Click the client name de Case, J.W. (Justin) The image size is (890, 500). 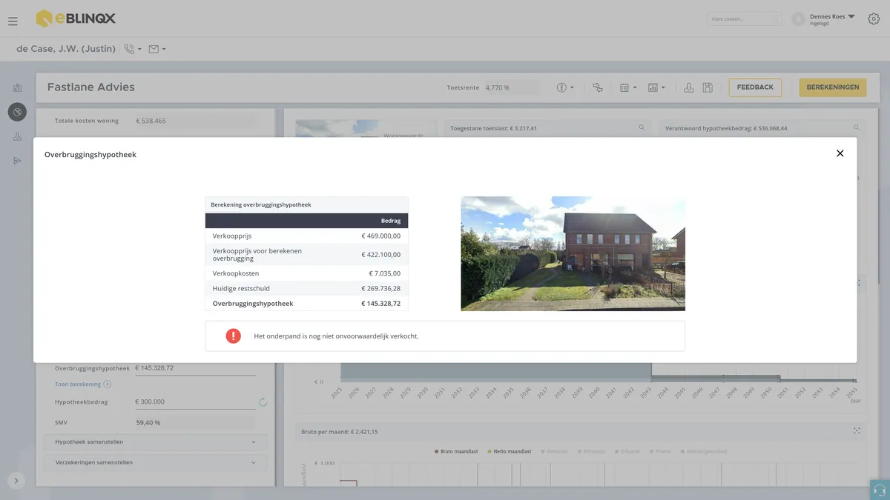click(66, 49)
